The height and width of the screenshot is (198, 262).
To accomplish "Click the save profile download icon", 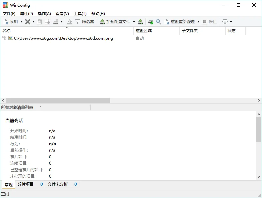I will point(140,22).
